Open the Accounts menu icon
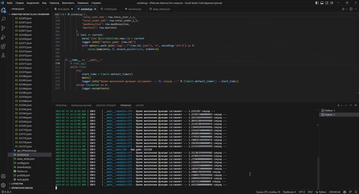 pyautogui.click(x=3, y=176)
